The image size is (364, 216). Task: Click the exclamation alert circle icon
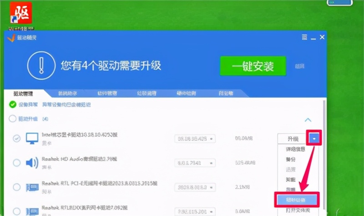(41, 66)
